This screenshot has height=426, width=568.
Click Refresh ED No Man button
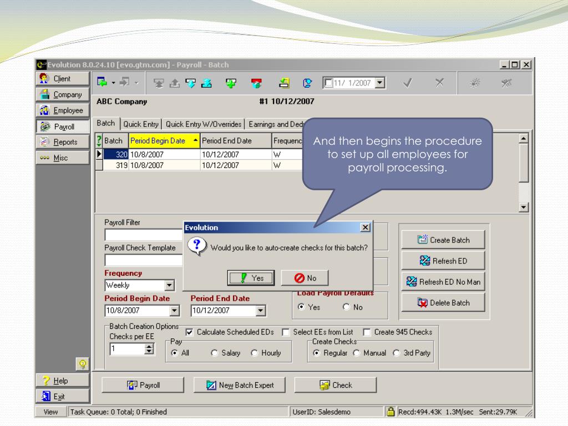tap(443, 281)
